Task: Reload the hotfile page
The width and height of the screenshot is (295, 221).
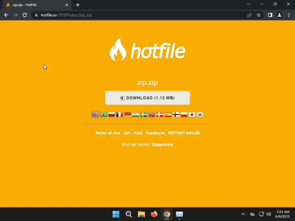Action: pyautogui.click(x=25, y=15)
